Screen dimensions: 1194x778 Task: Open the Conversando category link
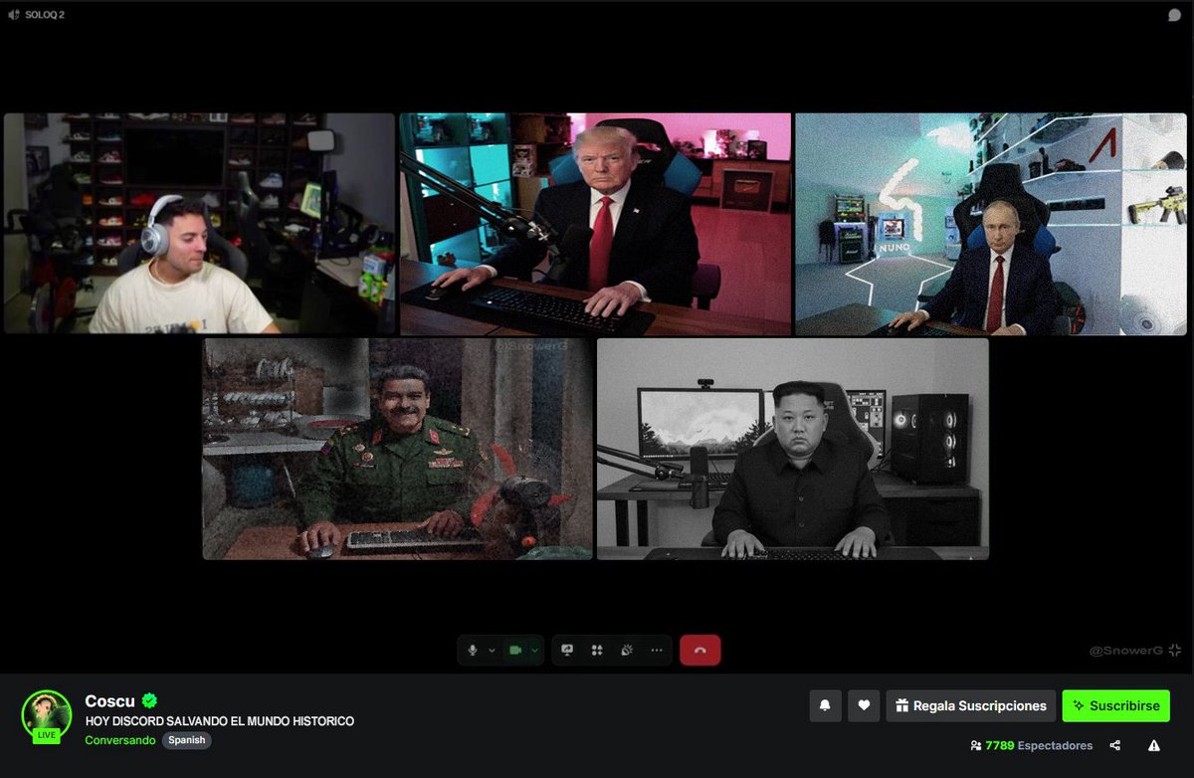pos(119,740)
